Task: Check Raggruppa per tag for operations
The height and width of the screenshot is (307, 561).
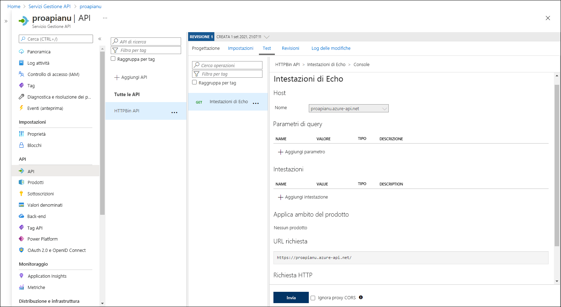Action: pos(195,82)
